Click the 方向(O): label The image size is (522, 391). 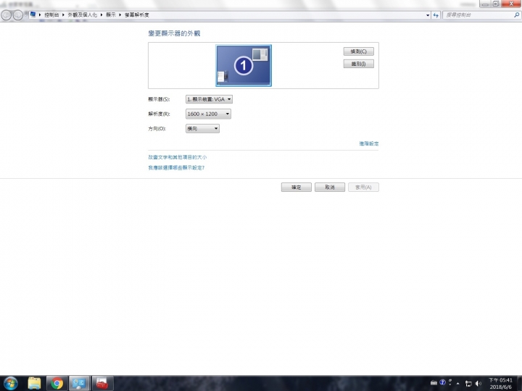(x=157, y=128)
